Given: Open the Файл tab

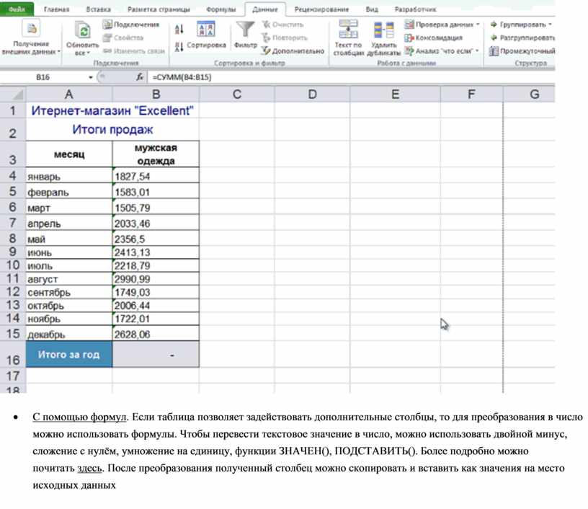Looking at the screenshot, I should coord(17,10).
